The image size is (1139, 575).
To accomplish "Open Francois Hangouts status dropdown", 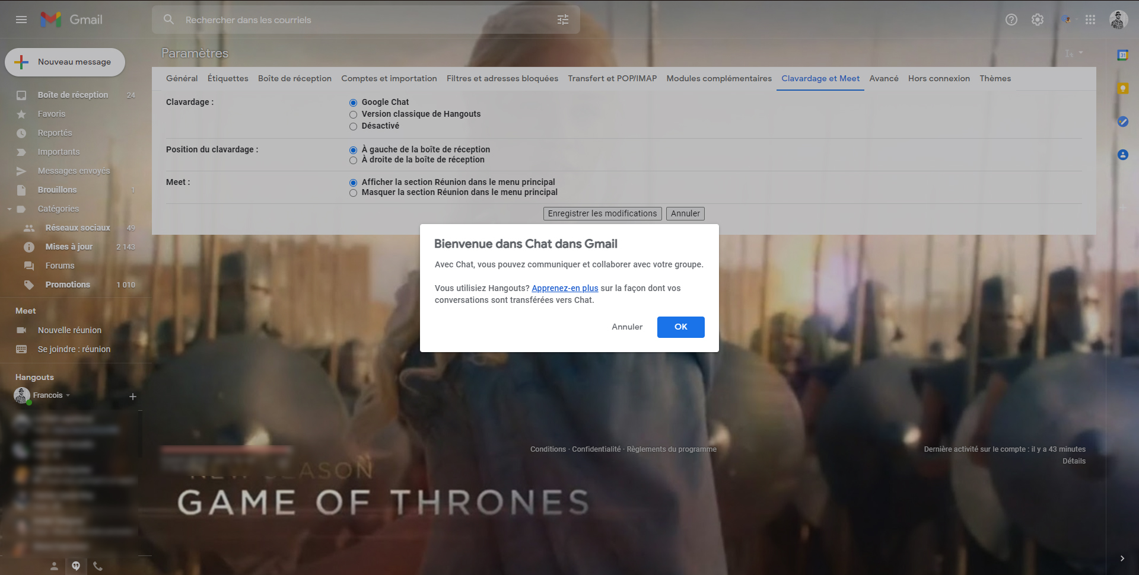I will point(68,395).
